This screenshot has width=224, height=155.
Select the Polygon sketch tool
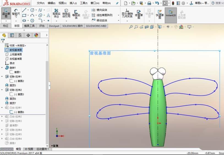point(32,21)
